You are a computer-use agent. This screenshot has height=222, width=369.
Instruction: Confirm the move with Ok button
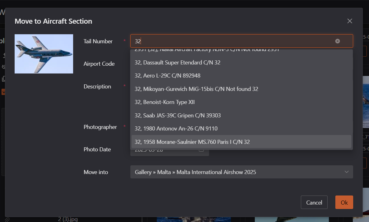click(x=344, y=202)
